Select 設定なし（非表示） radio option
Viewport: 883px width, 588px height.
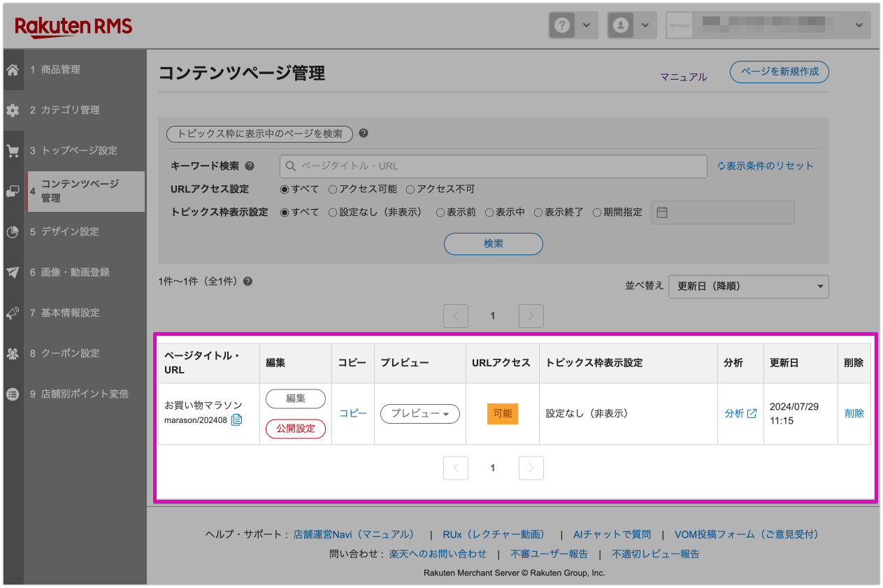tap(333, 213)
